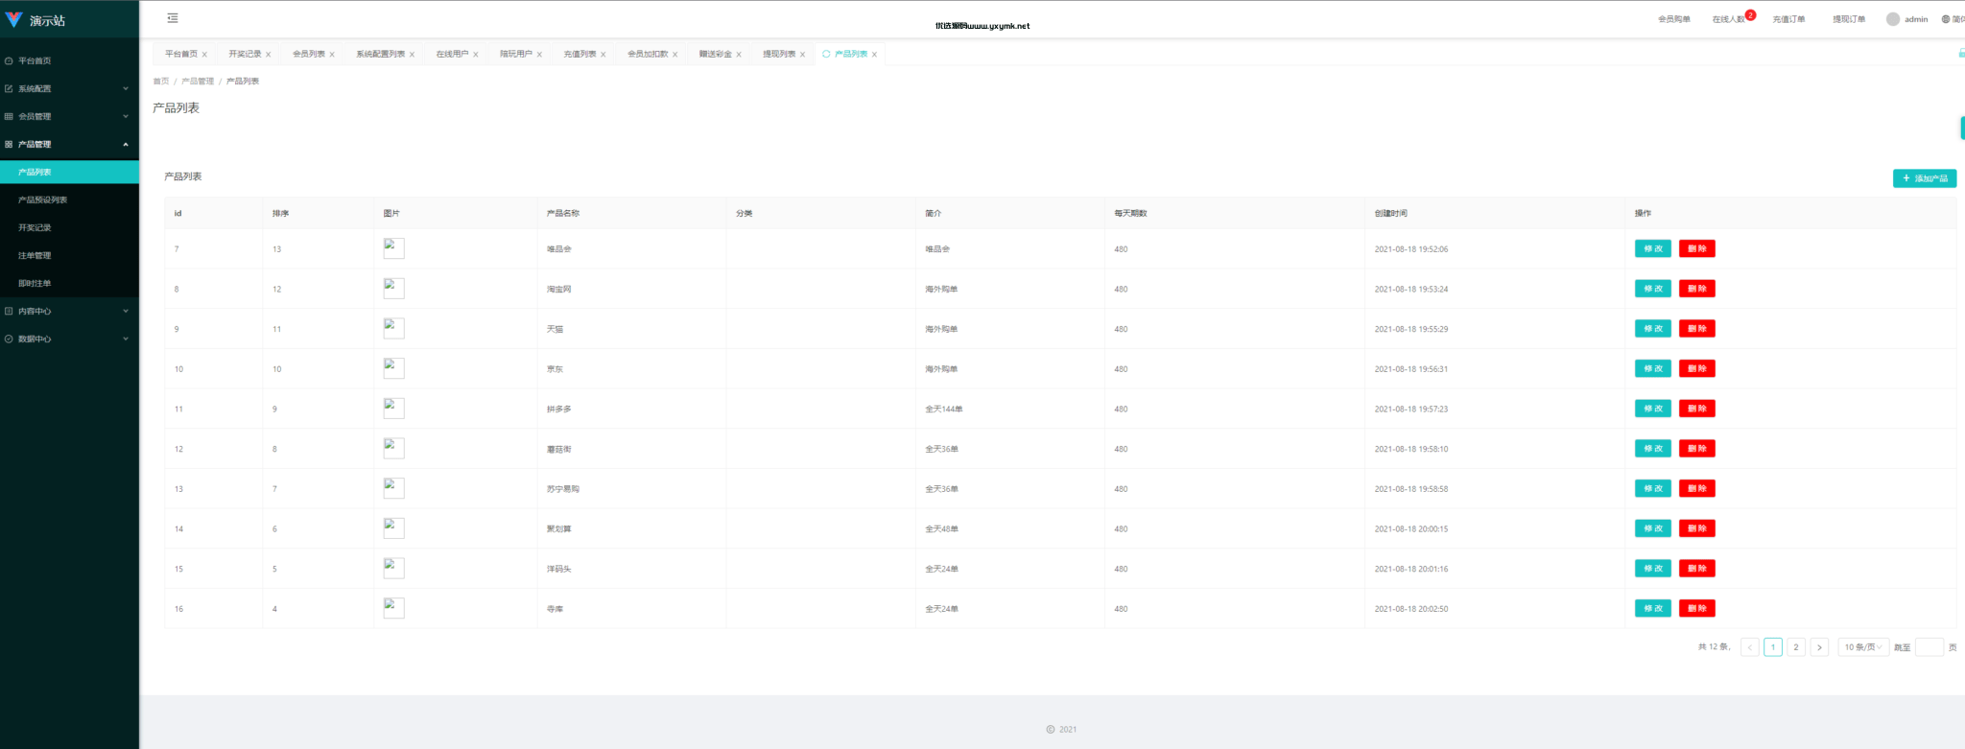1965x749 pixels.
Task: Expand the 系统配置 sidebar menu
Action: click(x=69, y=88)
